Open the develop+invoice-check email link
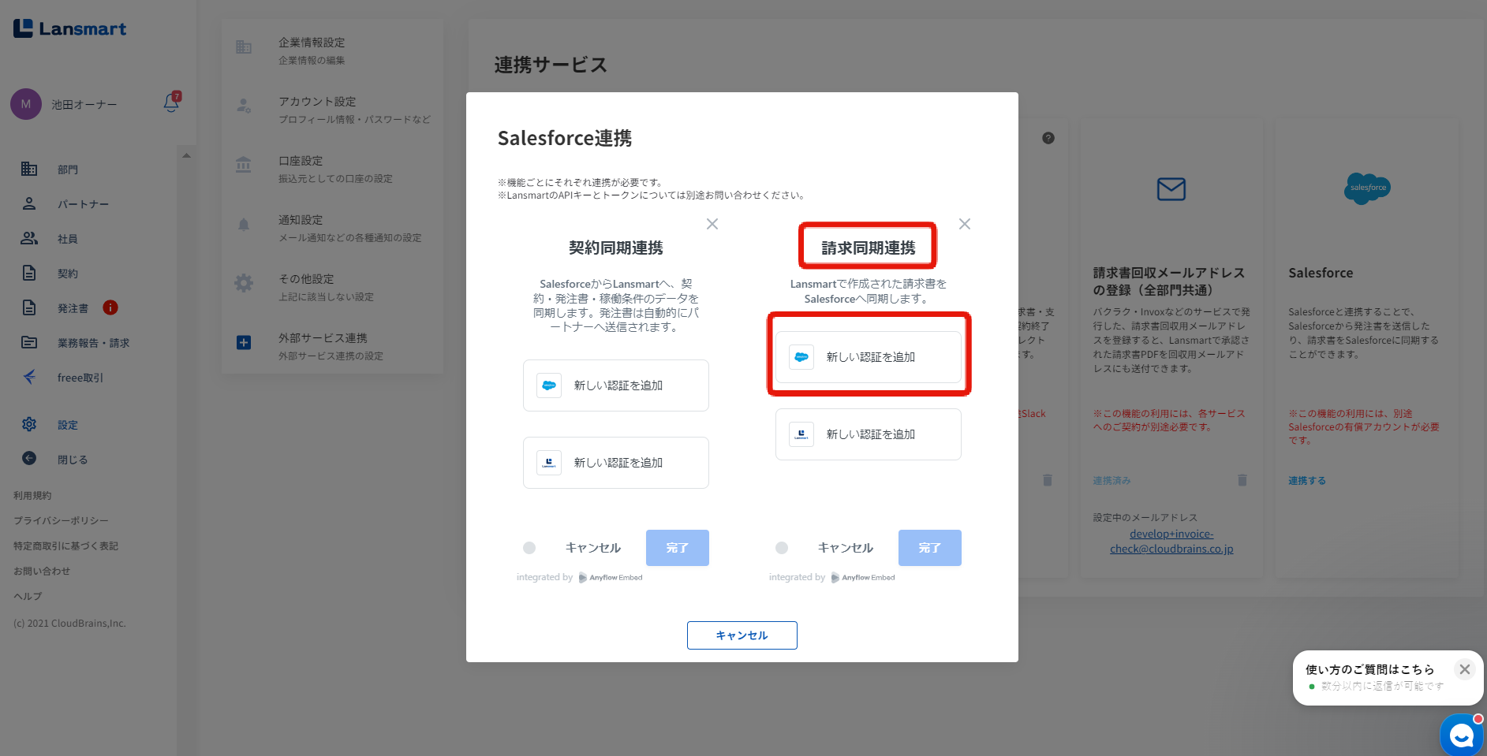The height and width of the screenshot is (756, 1487). pos(1171,542)
